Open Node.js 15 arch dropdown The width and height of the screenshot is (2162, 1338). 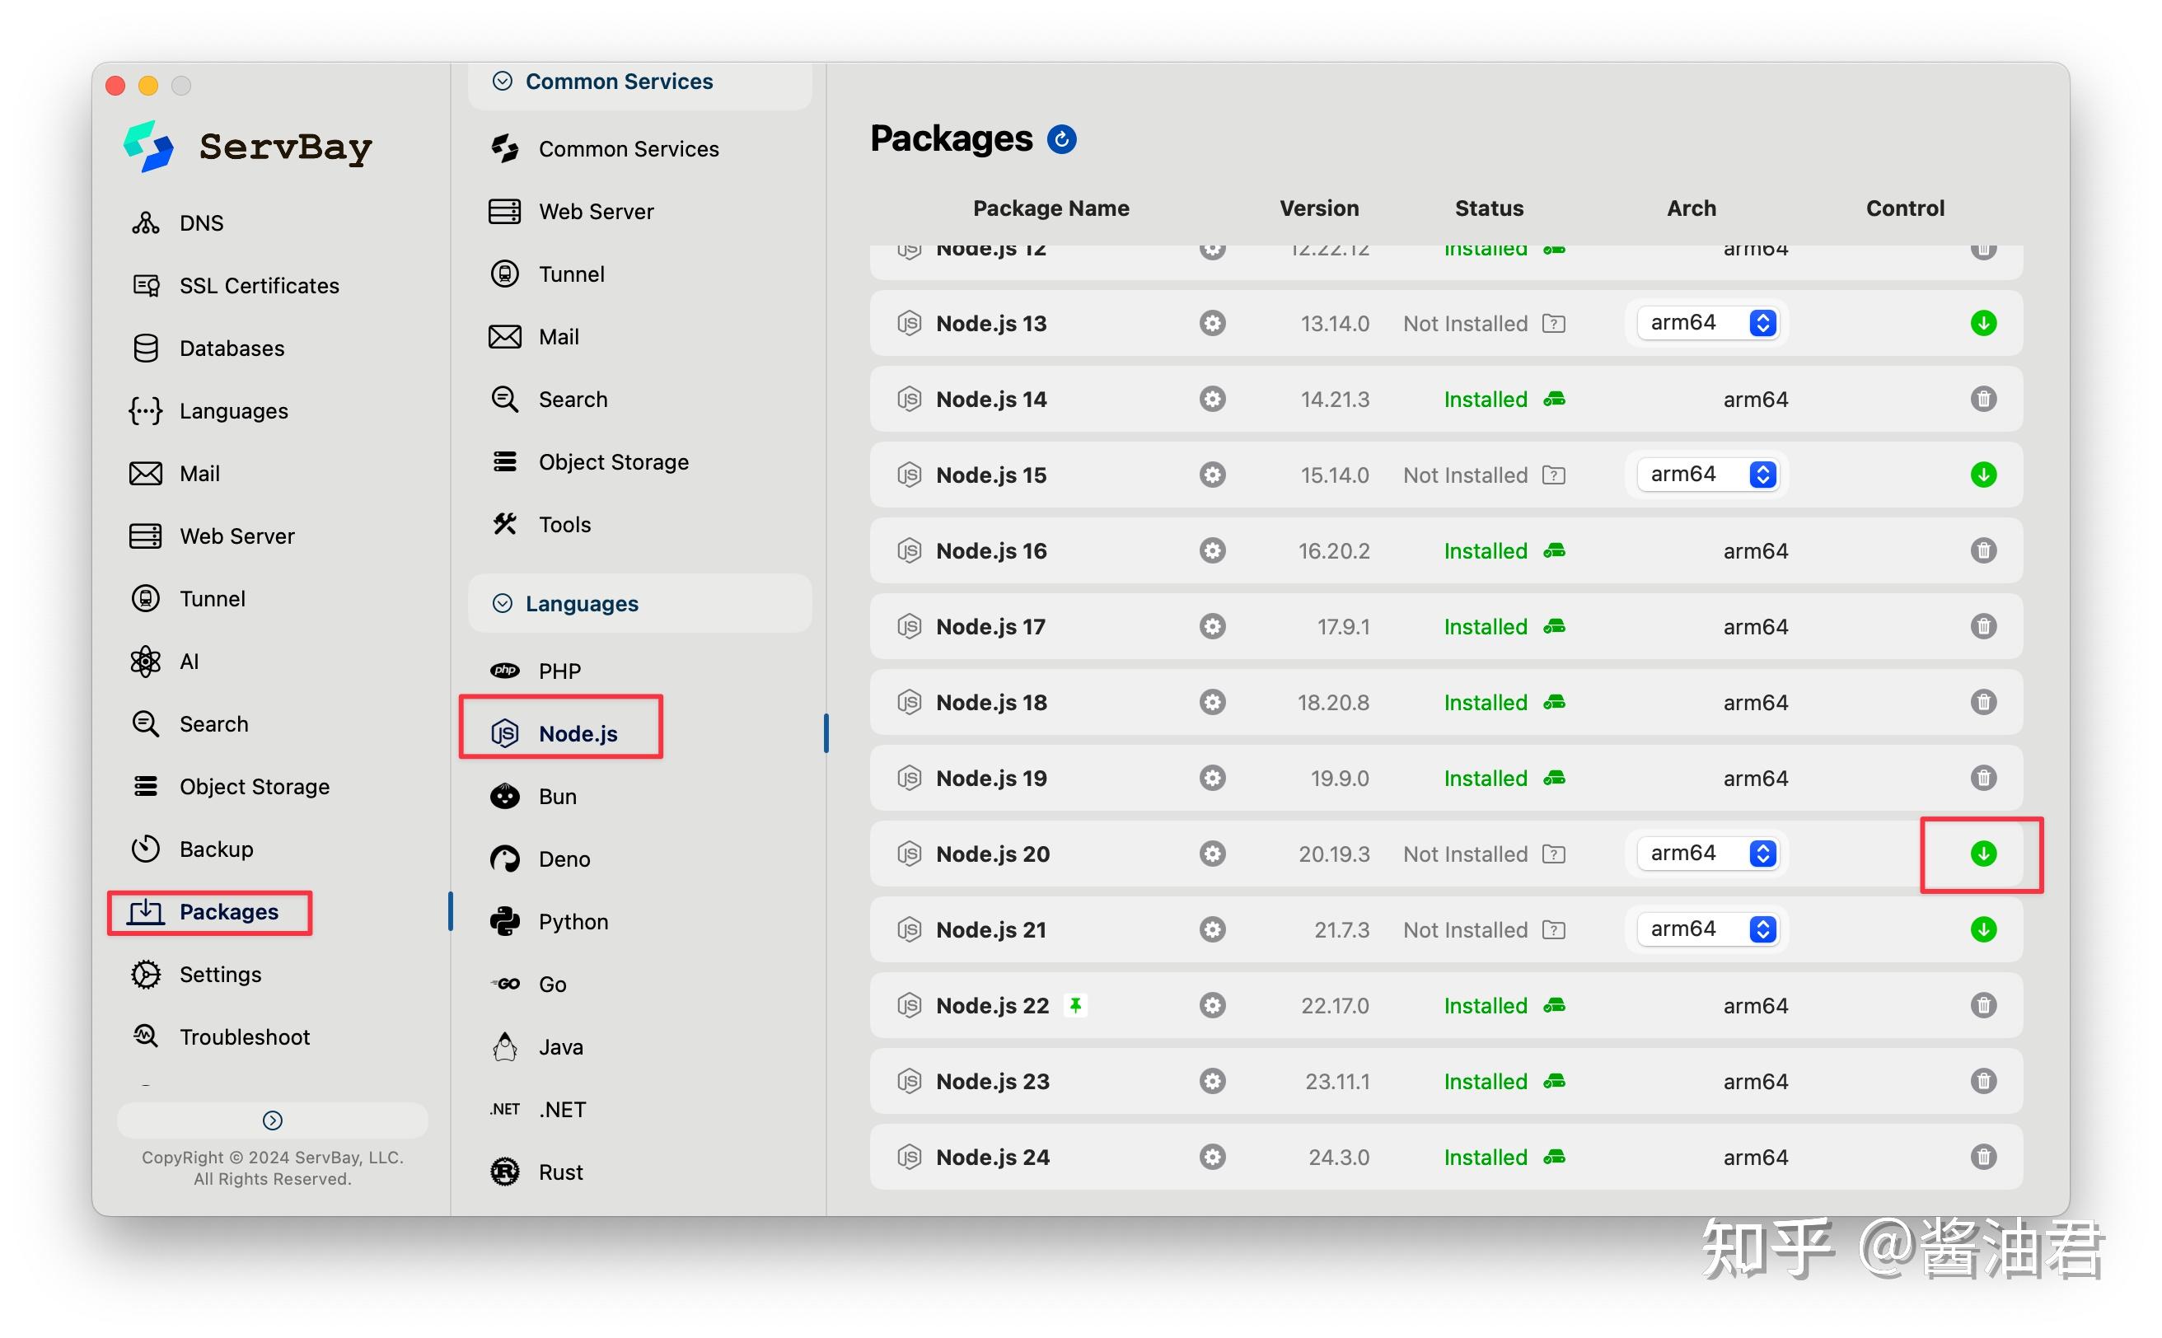click(x=1710, y=475)
